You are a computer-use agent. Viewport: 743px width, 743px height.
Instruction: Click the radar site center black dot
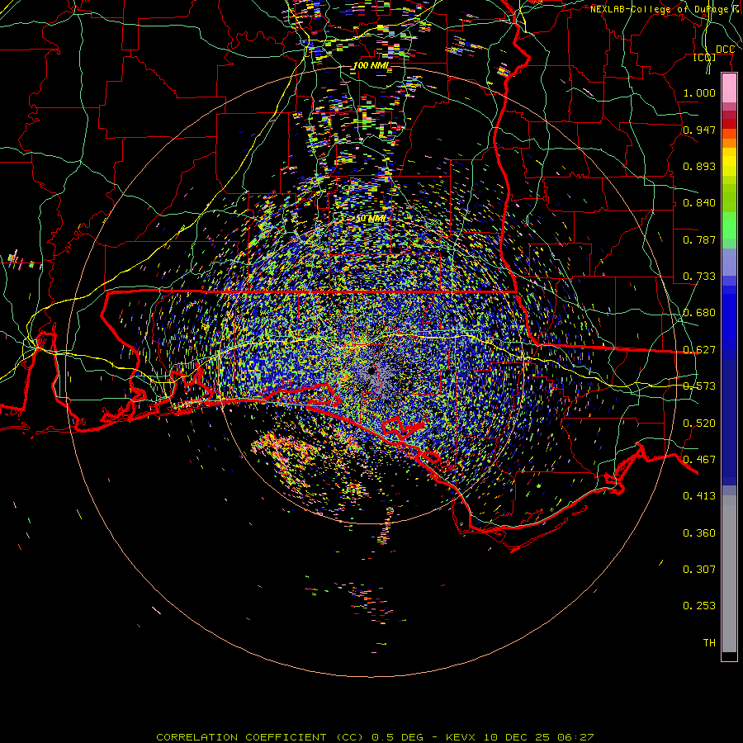pyautogui.click(x=372, y=371)
